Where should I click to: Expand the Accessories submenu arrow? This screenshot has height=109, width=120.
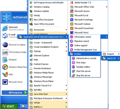click(x=66, y=30)
